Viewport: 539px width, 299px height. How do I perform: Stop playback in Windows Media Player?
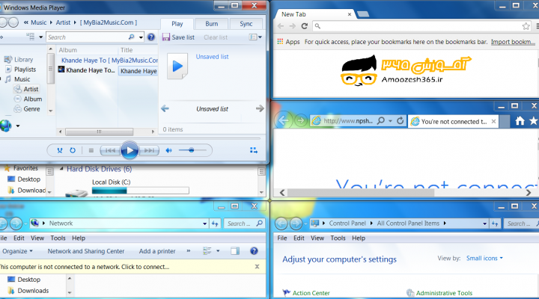point(91,150)
